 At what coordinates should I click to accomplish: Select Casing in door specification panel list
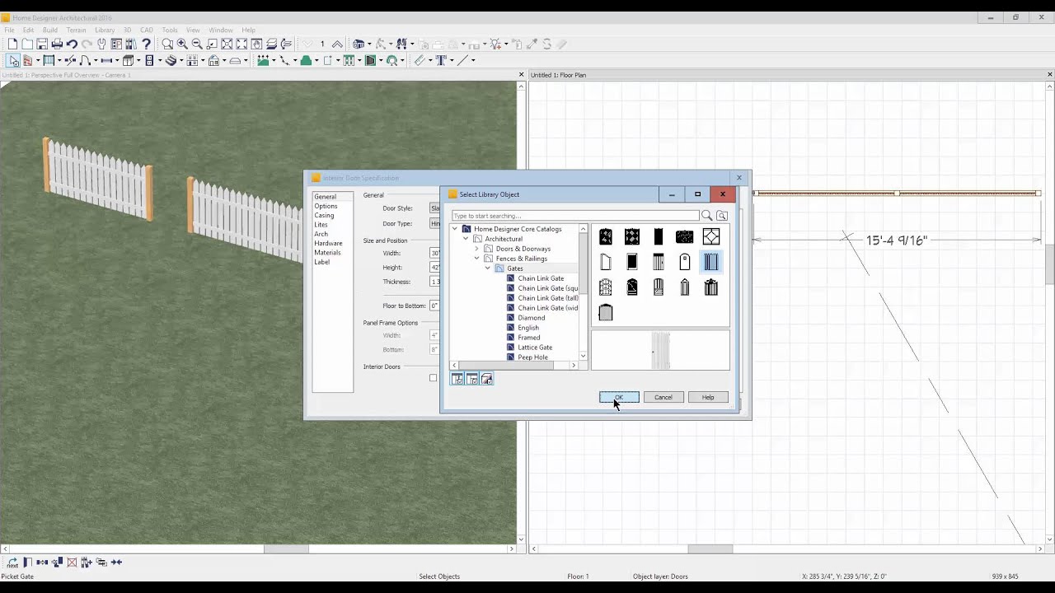point(324,215)
